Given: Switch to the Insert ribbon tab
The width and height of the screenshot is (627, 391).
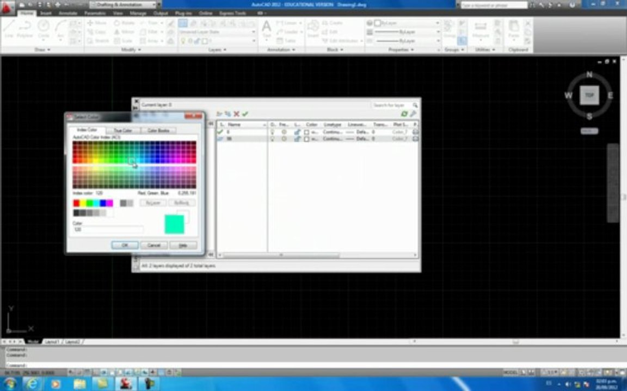Looking at the screenshot, I should (46, 13).
